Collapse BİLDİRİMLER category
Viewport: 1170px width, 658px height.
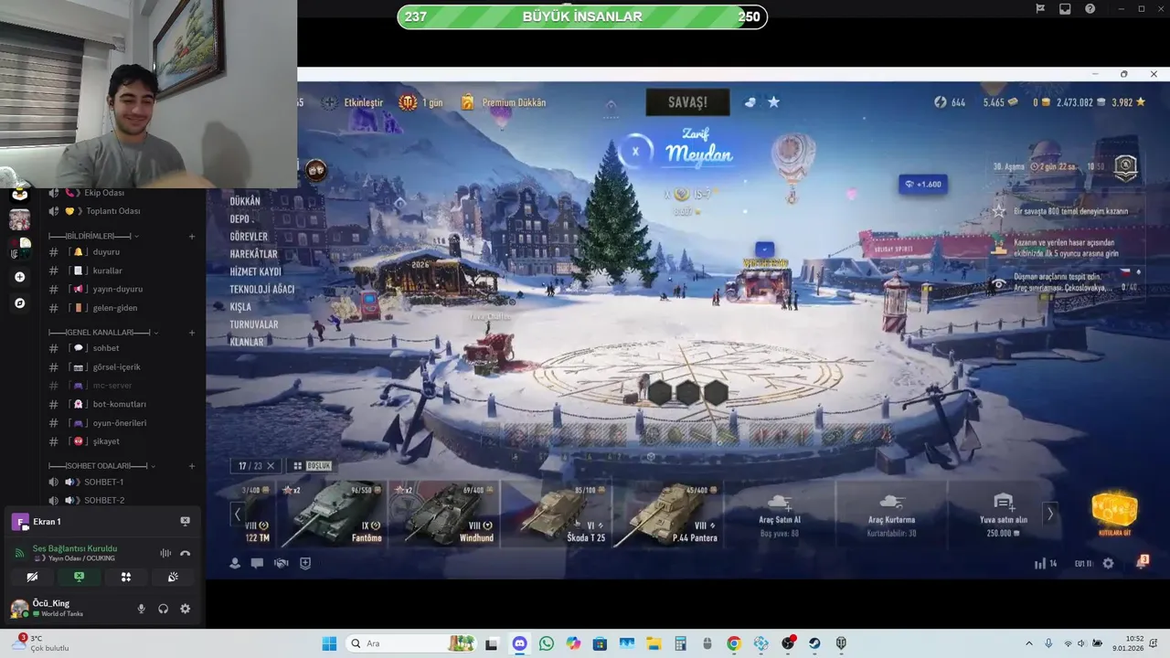[96, 236]
